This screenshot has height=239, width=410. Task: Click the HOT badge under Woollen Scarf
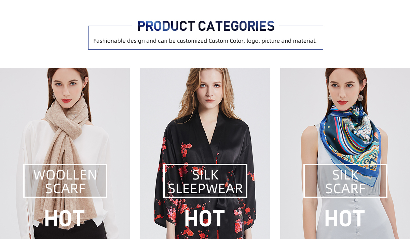point(65,219)
